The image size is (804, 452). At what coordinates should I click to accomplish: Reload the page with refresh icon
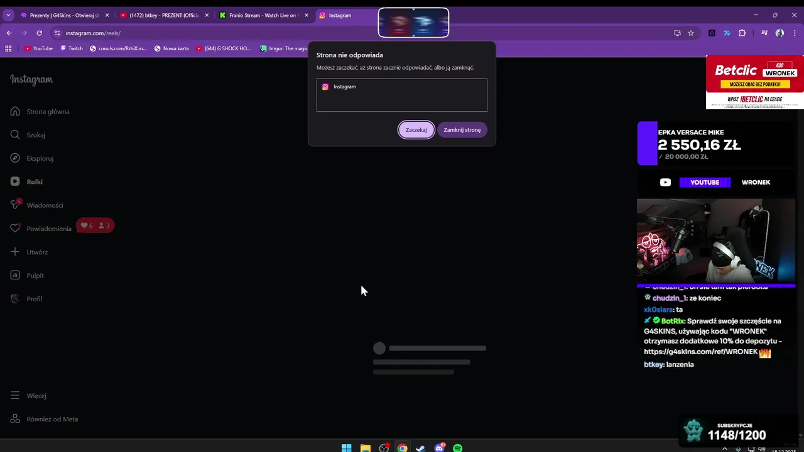39,33
